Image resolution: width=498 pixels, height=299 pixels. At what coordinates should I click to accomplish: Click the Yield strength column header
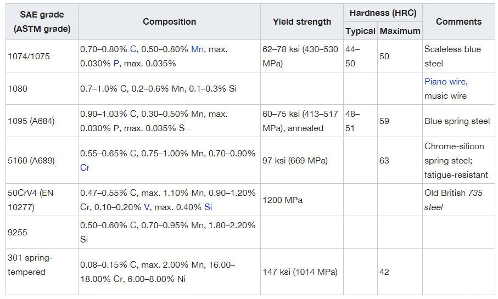(x=302, y=22)
